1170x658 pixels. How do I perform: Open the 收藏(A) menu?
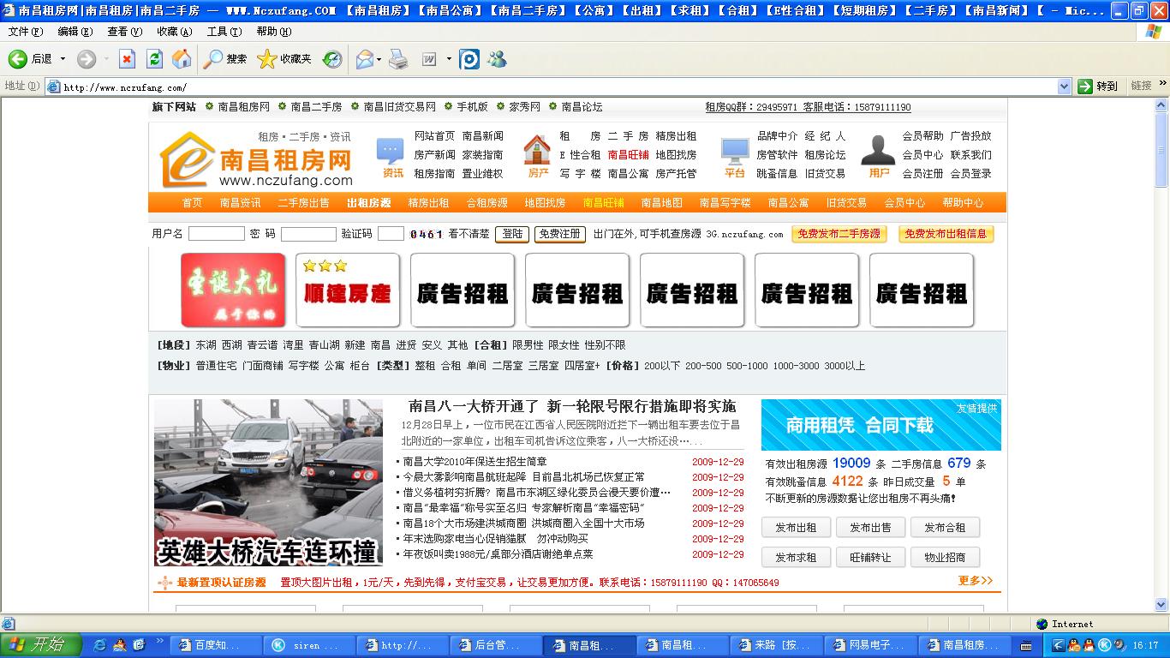point(174,32)
